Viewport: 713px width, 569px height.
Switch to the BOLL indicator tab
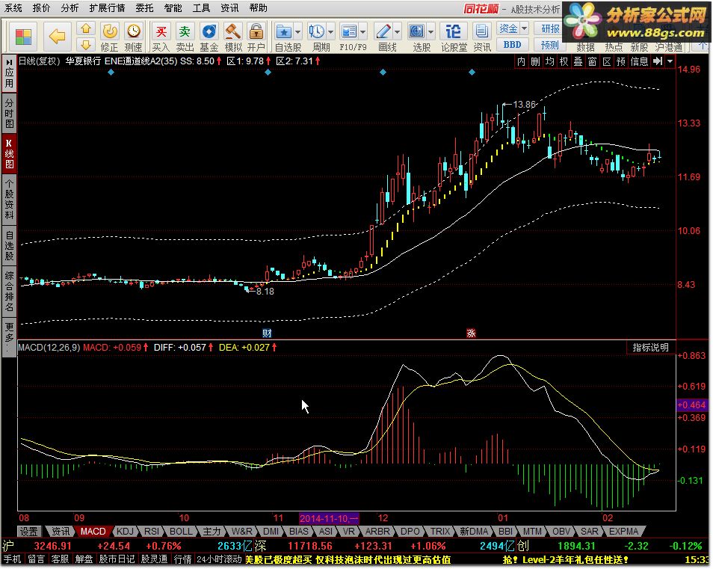tap(181, 532)
